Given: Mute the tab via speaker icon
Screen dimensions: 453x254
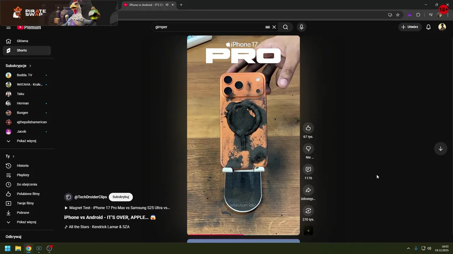Looking at the screenshot, I should (x=167, y=5).
